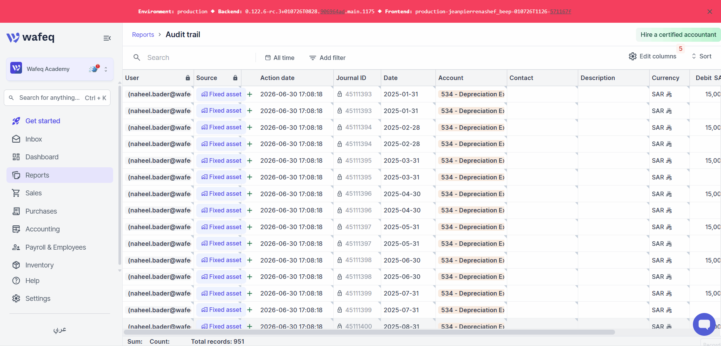
Task: Sort by the Action date column header
Action: click(277, 78)
